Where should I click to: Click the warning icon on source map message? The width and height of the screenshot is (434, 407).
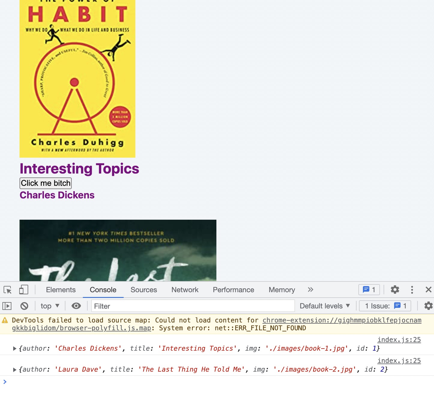pos(5,320)
